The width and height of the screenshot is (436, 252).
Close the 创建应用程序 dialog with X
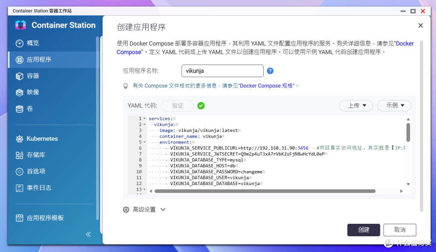point(421,25)
